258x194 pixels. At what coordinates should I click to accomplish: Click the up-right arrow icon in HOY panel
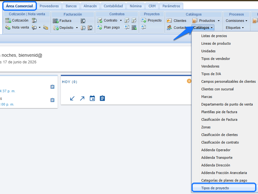click(x=82, y=98)
